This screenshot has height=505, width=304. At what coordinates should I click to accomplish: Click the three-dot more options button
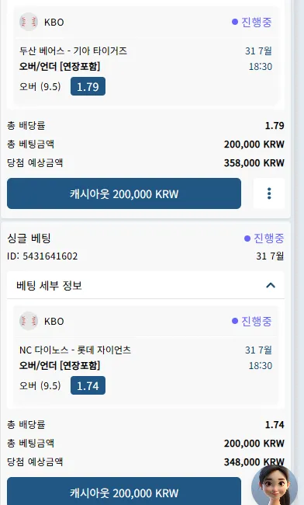269,193
